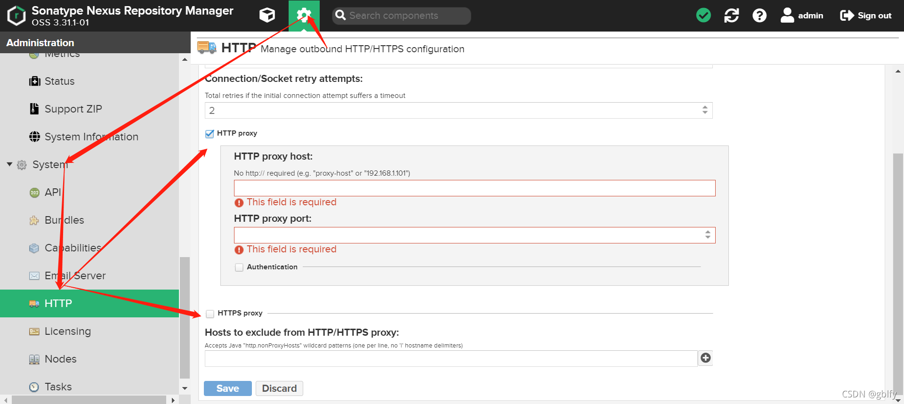Enable the HTTPS proxy checkbox

point(210,314)
